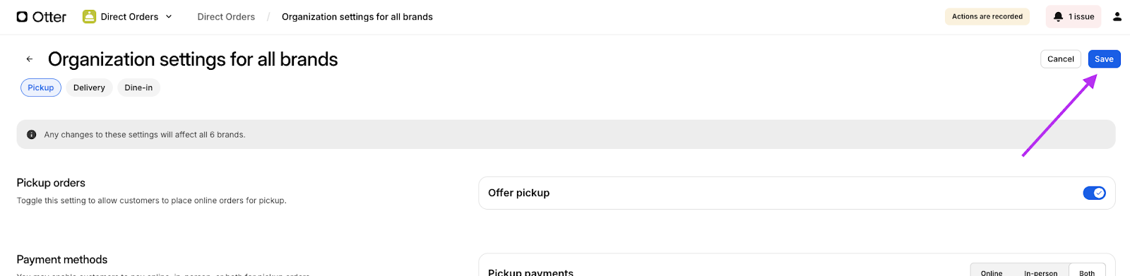
Task: Select Online for pickup payments
Action: coord(992,272)
